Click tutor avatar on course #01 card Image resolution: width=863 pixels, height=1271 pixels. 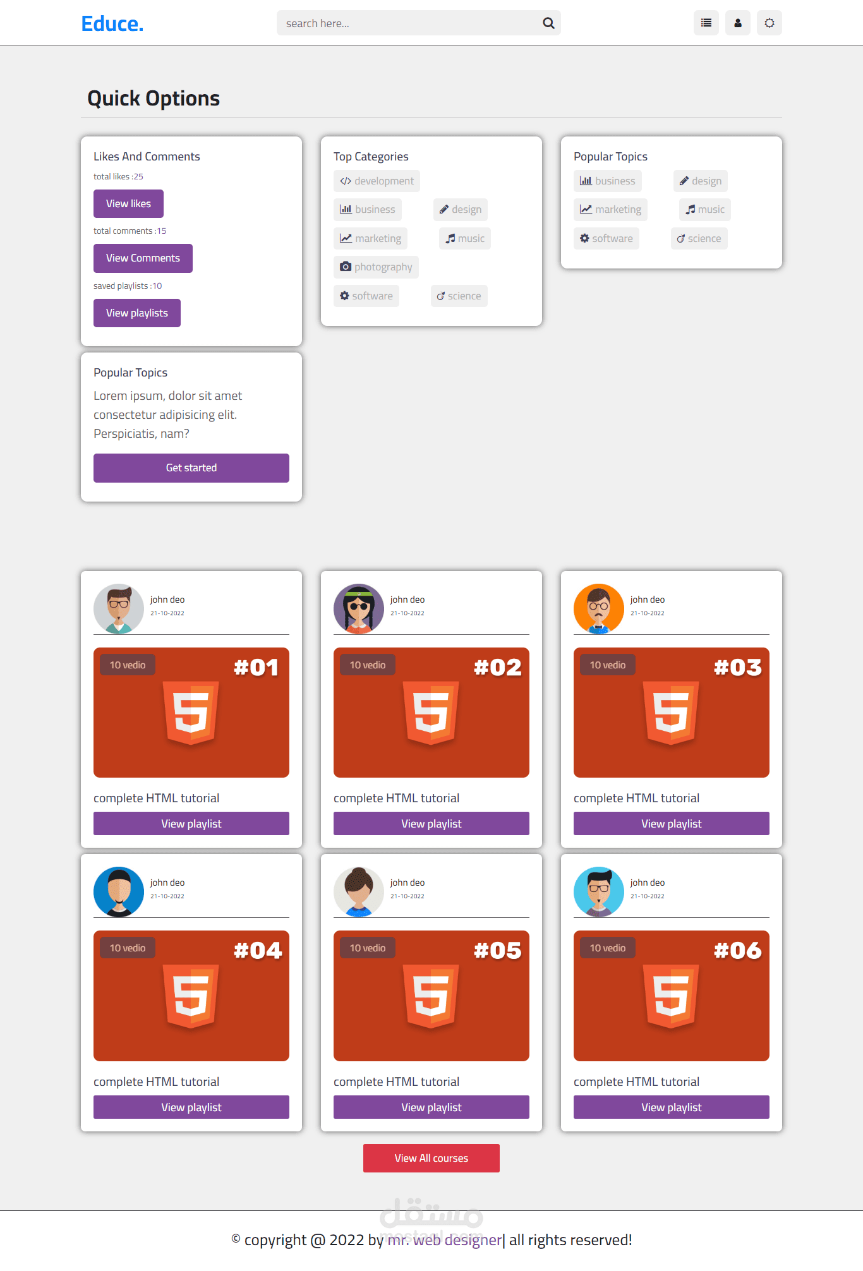pyautogui.click(x=119, y=609)
